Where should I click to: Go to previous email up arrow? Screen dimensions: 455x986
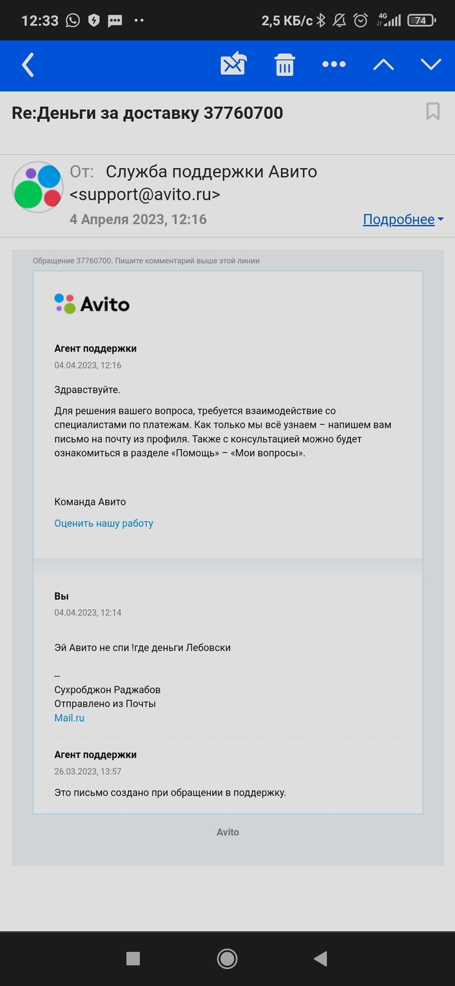click(x=383, y=64)
